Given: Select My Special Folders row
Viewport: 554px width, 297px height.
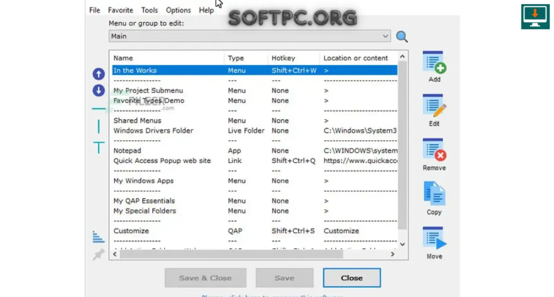Looking at the screenshot, I should (x=254, y=211).
